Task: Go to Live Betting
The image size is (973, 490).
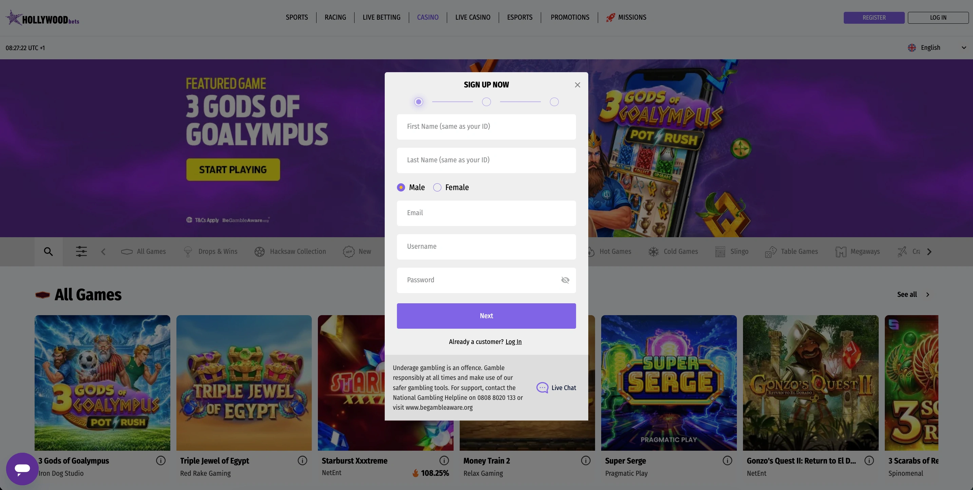Action: (x=381, y=17)
